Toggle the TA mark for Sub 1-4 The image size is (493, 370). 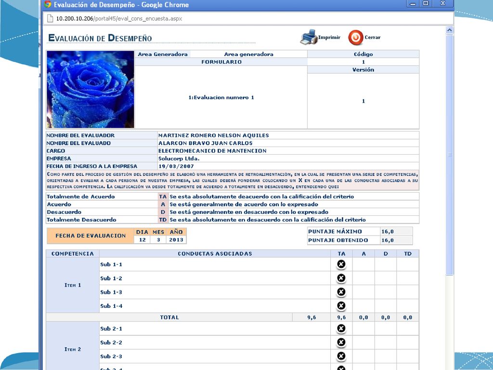[341, 305]
